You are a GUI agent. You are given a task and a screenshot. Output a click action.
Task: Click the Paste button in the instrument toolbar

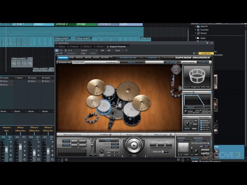(93, 53)
